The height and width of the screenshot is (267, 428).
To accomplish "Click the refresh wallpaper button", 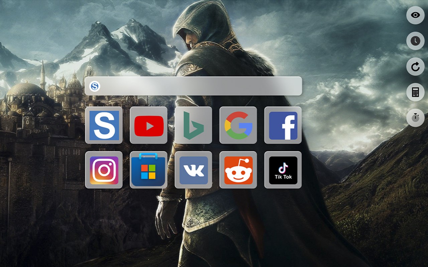I will [415, 66].
